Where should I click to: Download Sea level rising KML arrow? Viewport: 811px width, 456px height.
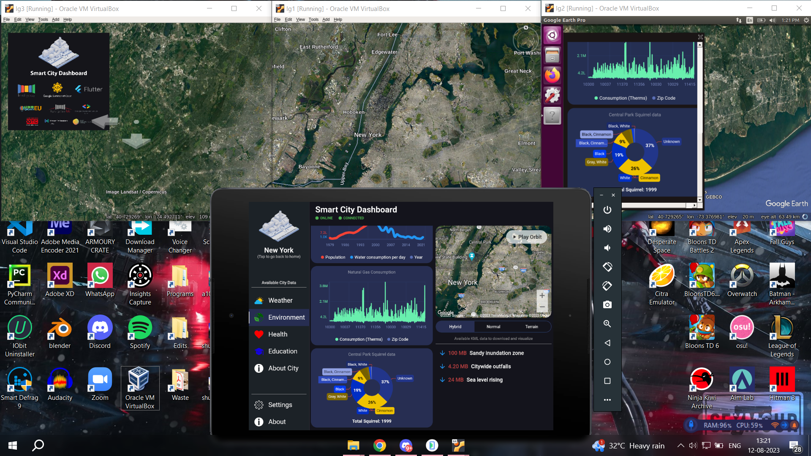442,380
